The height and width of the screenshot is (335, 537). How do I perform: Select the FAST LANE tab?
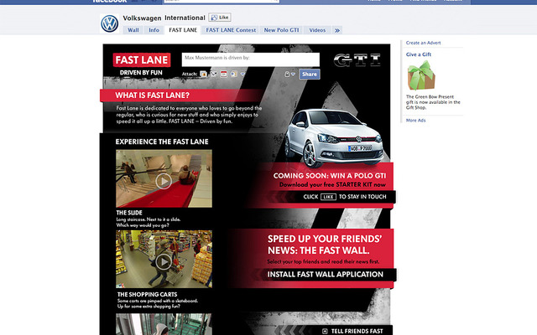tap(183, 30)
